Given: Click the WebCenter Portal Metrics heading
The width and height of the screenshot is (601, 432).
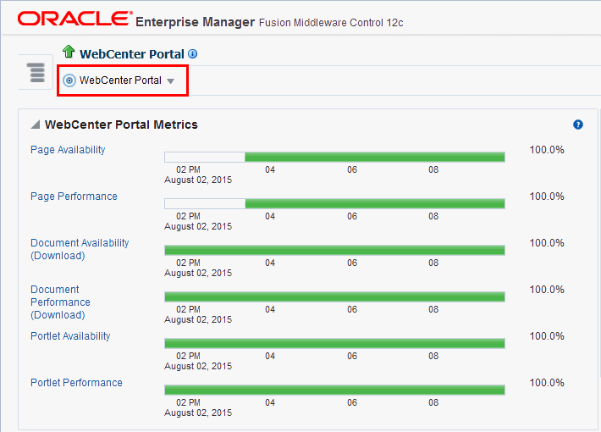Looking at the screenshot, I should click(121, 125).
